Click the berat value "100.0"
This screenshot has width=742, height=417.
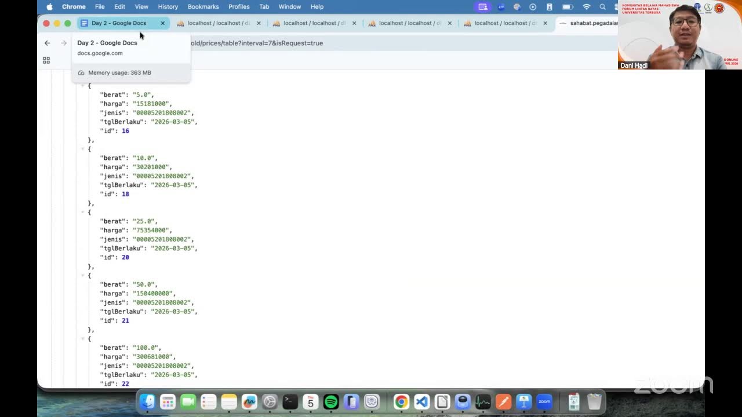[x=145, y=348]
